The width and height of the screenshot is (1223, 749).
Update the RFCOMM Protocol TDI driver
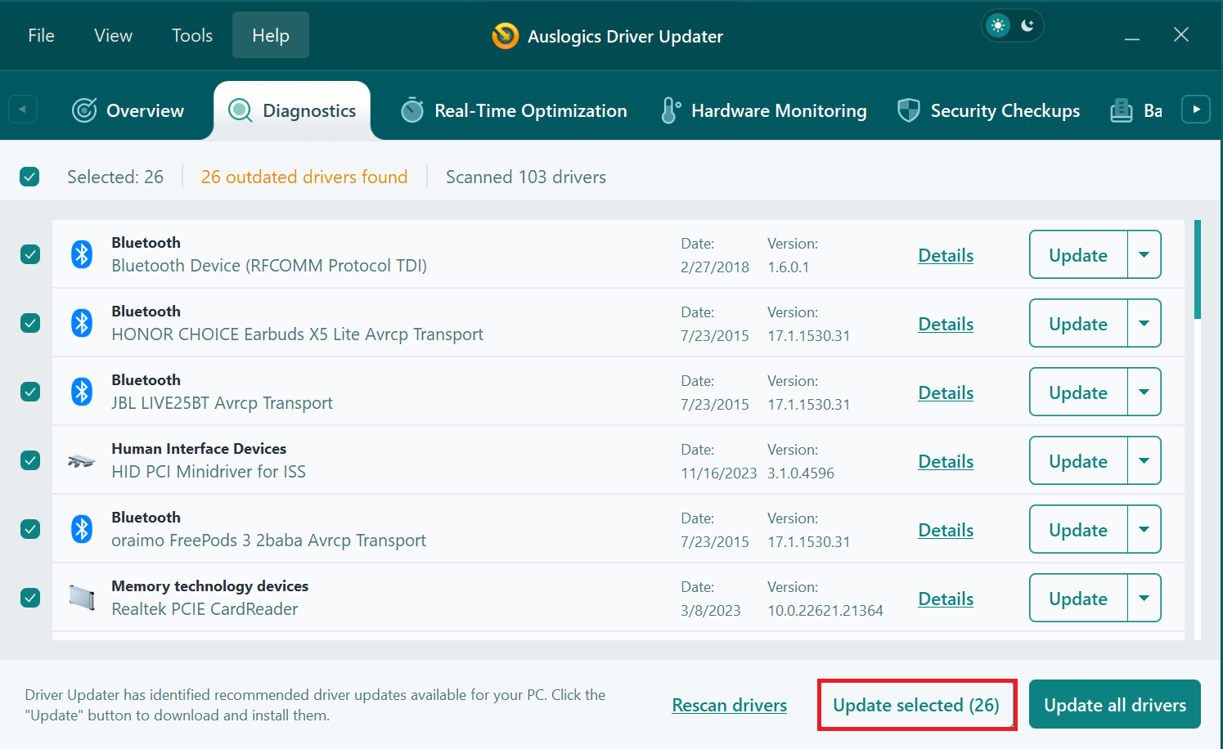coord(1078,254)
